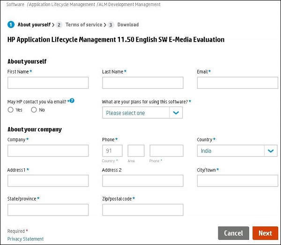Focus the Last Name text box

coord(142,83)
